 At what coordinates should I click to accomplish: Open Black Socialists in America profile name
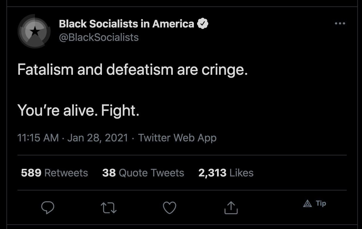point(126,24)
